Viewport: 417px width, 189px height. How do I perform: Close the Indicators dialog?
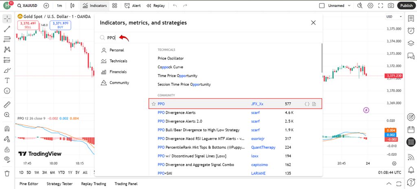coord(313,23)
